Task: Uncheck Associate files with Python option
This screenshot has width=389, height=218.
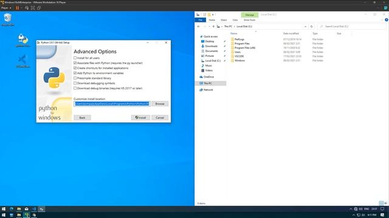Action: pos(75,63)
